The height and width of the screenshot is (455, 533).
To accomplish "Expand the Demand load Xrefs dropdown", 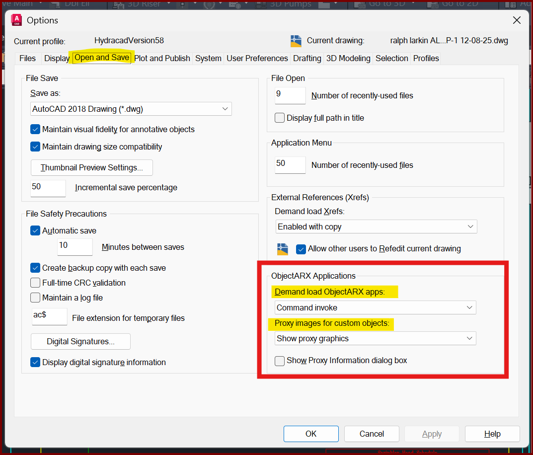I will (376, 227).
